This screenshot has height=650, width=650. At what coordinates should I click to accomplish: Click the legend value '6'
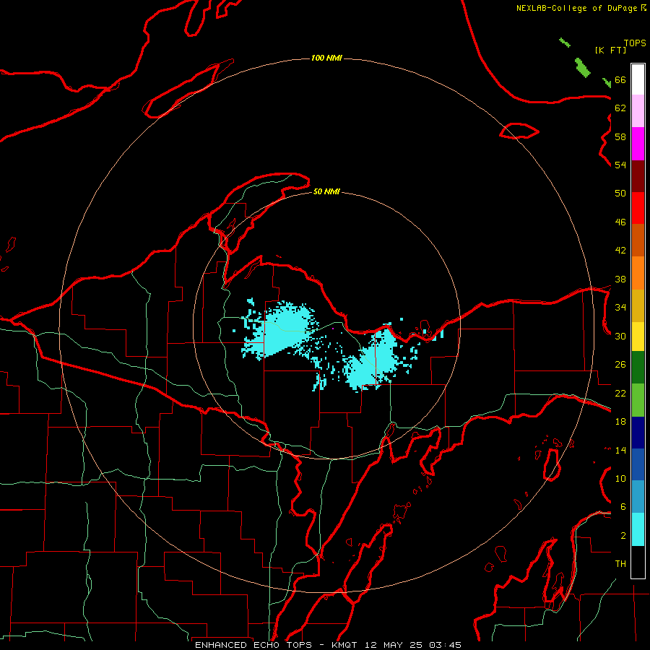623,506
